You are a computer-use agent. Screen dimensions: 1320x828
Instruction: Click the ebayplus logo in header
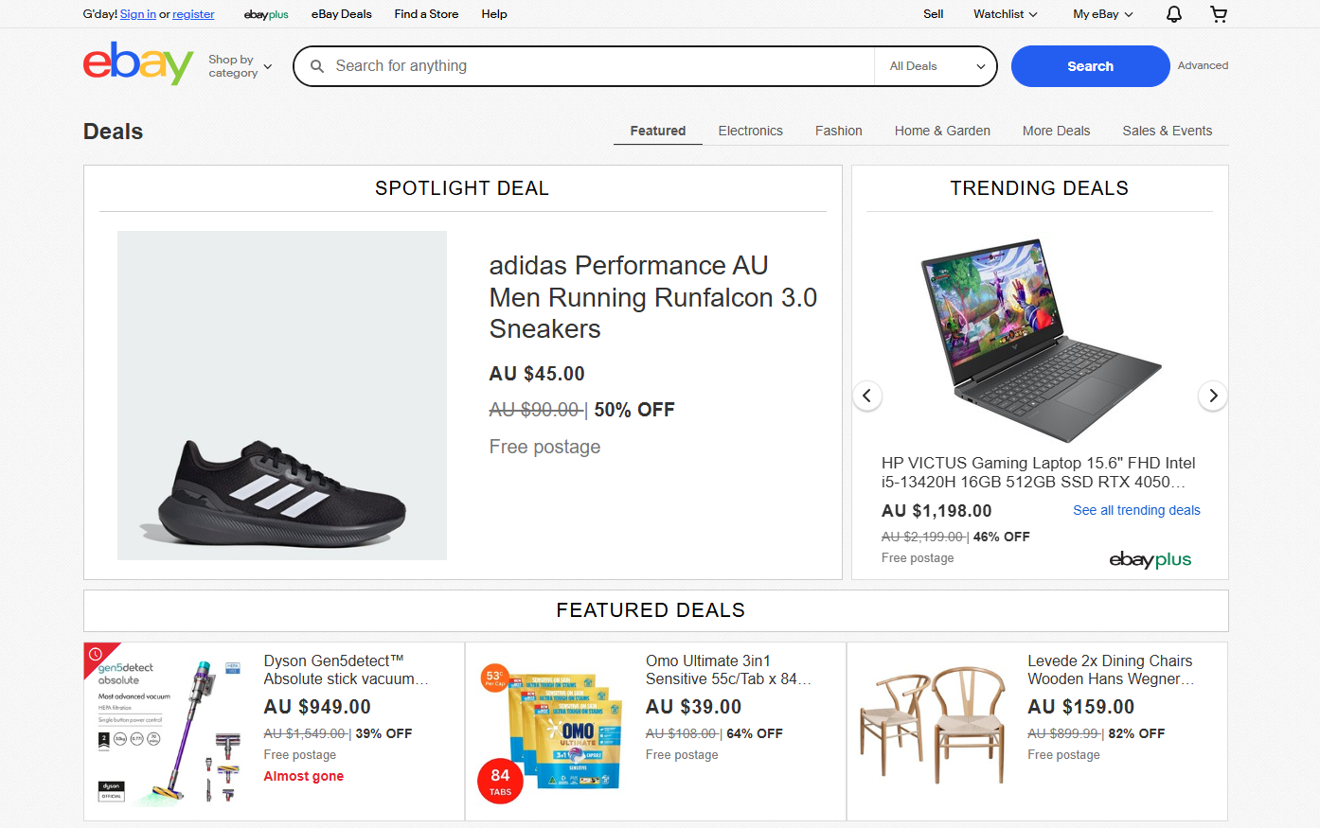(x=266, y=14)
